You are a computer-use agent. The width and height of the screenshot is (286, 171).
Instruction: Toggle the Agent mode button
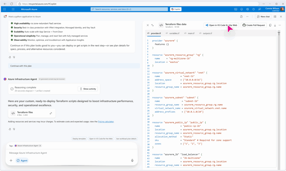22,160
